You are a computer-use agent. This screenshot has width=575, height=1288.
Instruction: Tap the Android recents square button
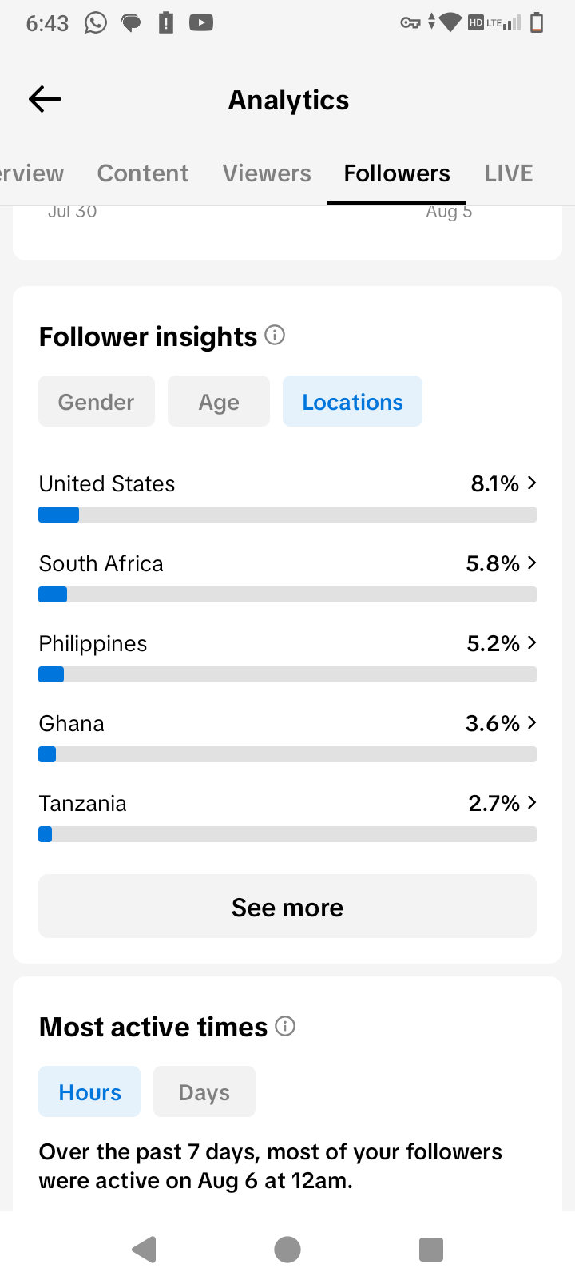(x=431, y=1249)
